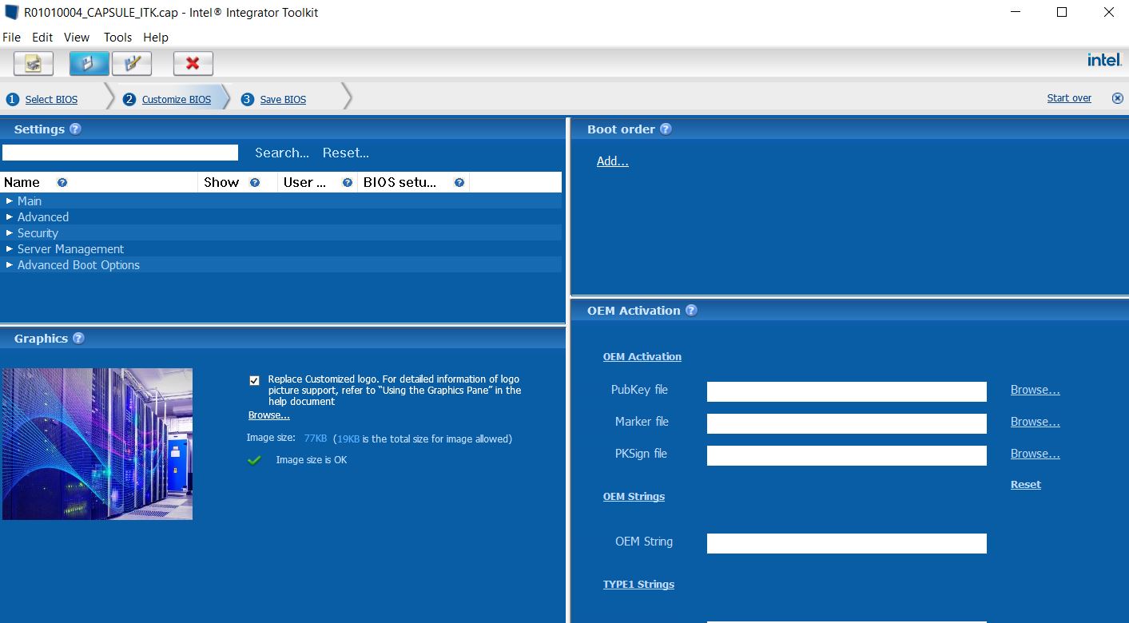Click the help icon beside Boot order
Image resolution: width=1129 pixels, height=623 pixels.
point(666,129)
